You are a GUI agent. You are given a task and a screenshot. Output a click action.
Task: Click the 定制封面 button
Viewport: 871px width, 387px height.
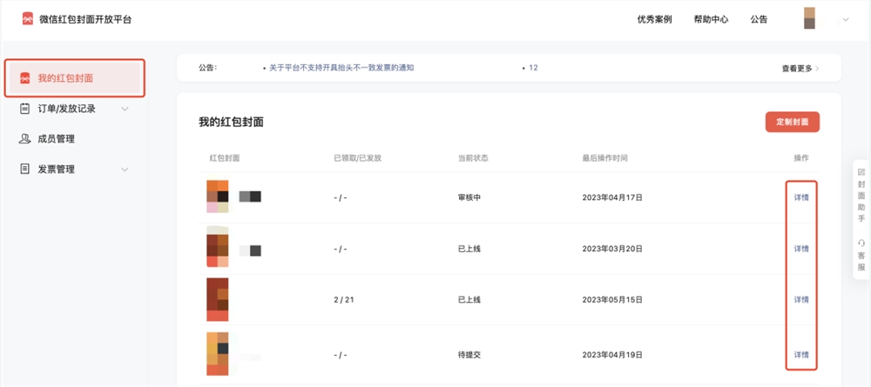tap(792, 123)
